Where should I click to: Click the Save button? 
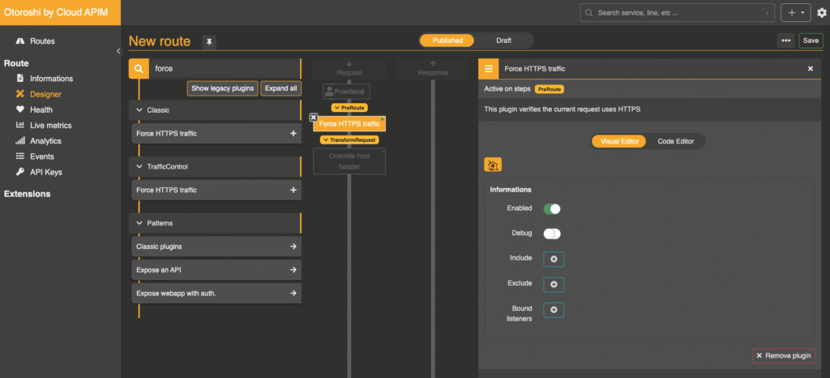click(x=810, y=41)
